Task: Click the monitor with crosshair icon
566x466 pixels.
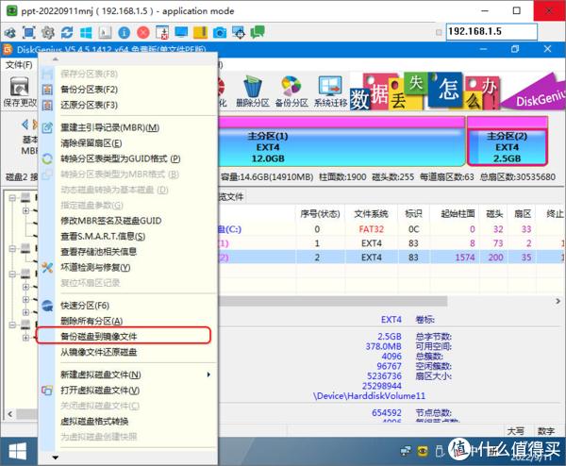Action: [x=239, y=32]
